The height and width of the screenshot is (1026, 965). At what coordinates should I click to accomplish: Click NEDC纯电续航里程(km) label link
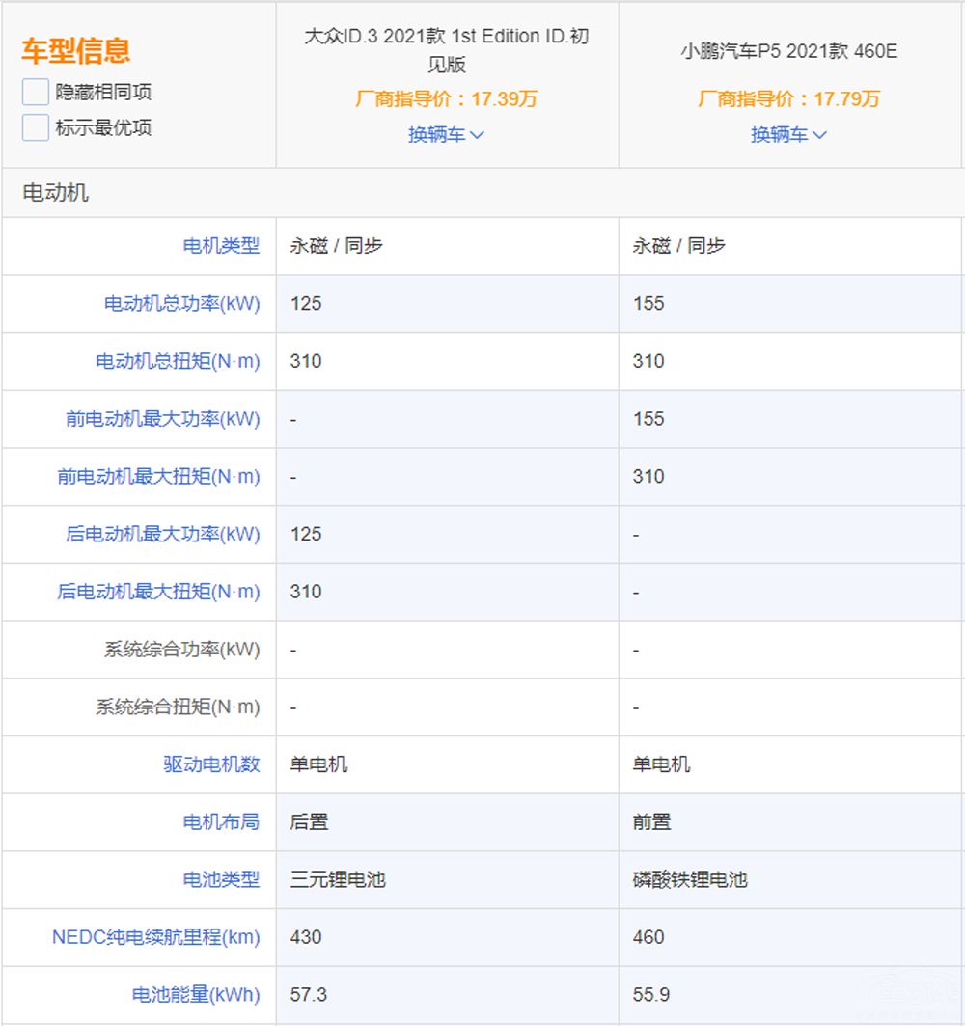pyautogui.click(x=155, y=937)
